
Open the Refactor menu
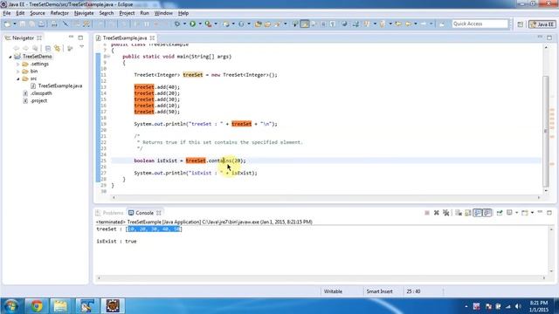pos(59,13)
